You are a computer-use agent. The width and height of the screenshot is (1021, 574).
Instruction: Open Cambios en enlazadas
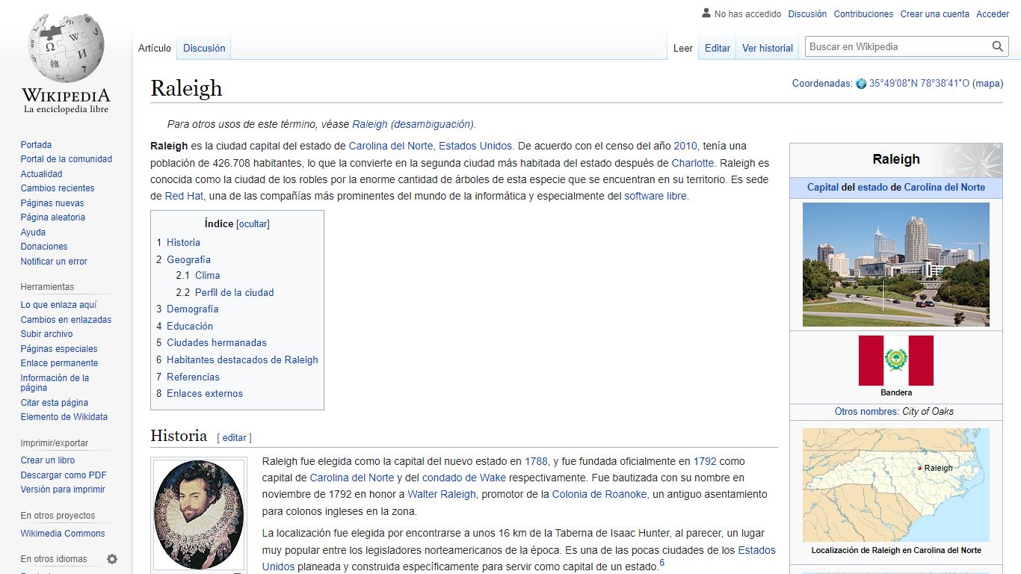66,320
